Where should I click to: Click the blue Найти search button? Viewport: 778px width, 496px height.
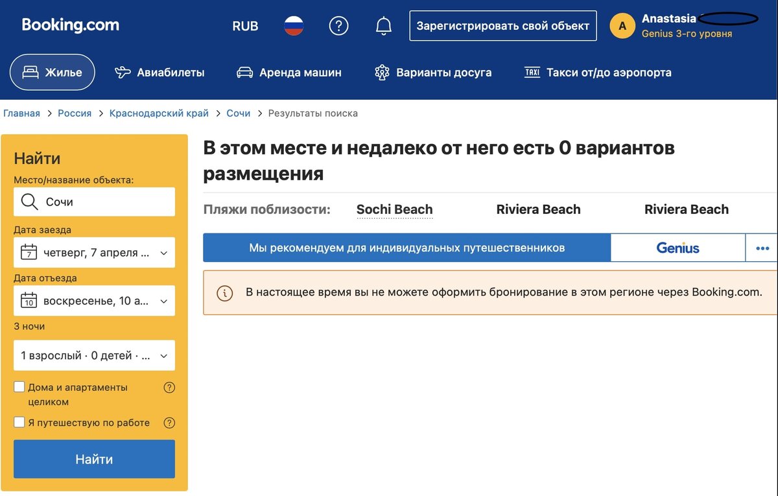(94, 459)
